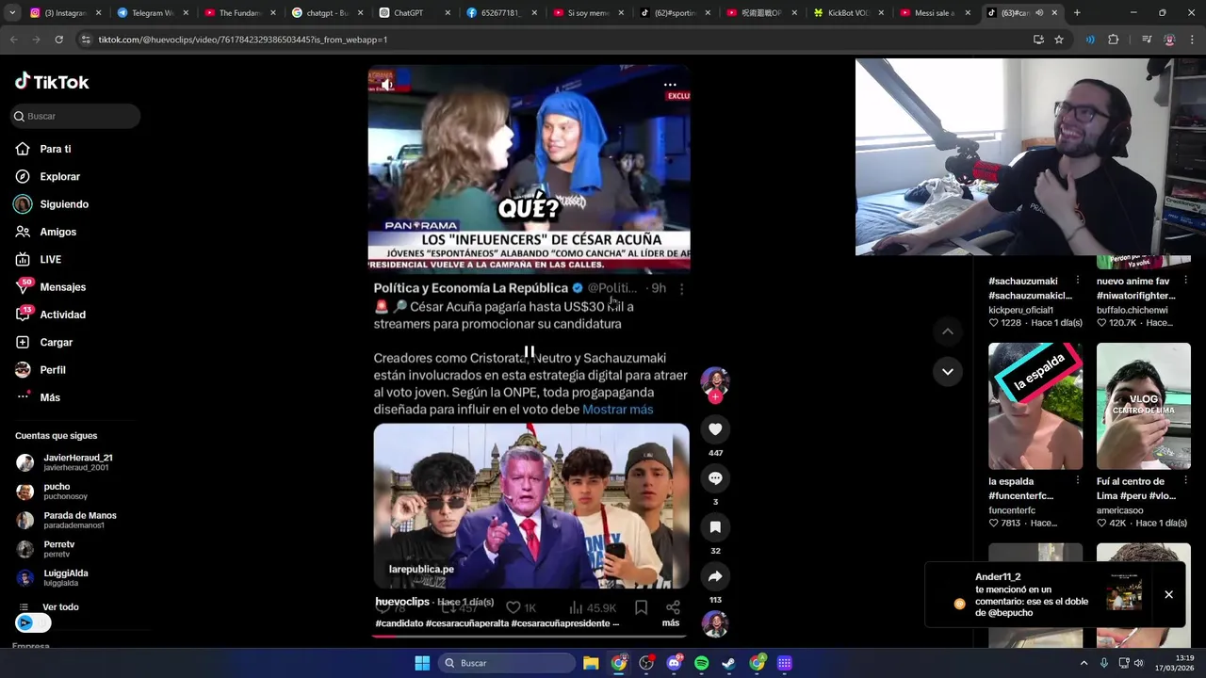Open pucho followed account
The width and height of the screenshot is (1206, 678).
tap(64, 492)
